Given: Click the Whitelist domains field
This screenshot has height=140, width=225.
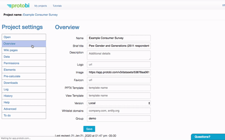Looking at the screenshot, I should 119,111.
